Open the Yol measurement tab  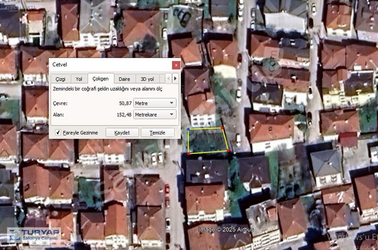point(79,79)
